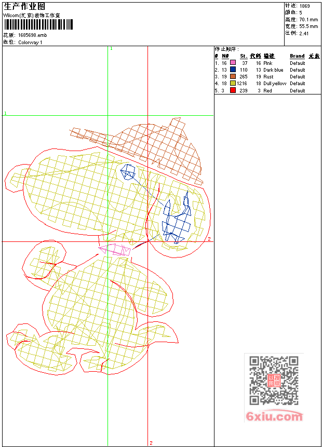The height and width of the screenshot is (447, 322).
Task: Select the 'Red' description text
Action: [267, 91]
